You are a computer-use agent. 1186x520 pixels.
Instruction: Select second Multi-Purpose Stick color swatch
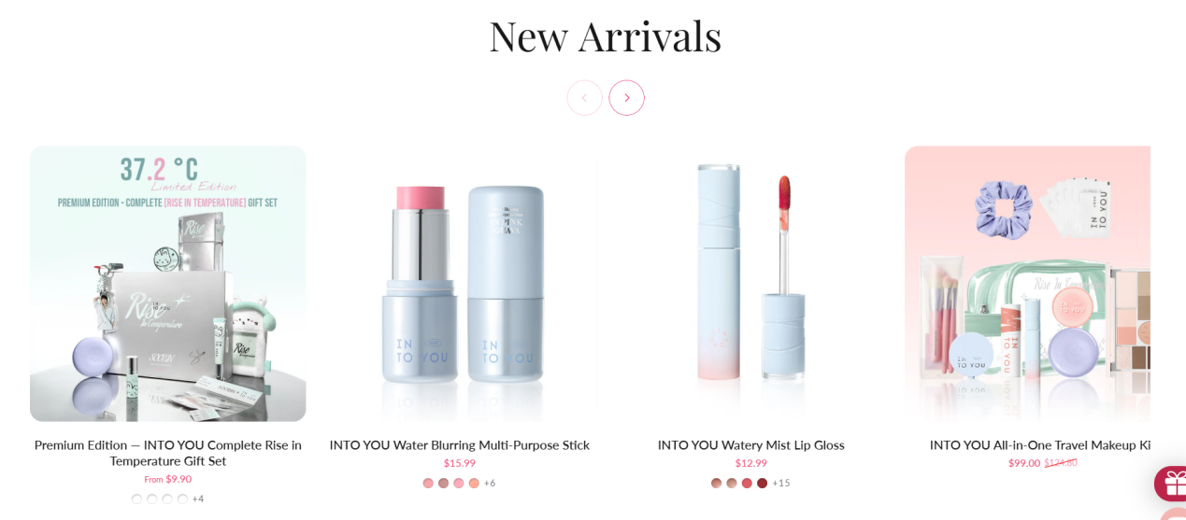pos(444,484)
